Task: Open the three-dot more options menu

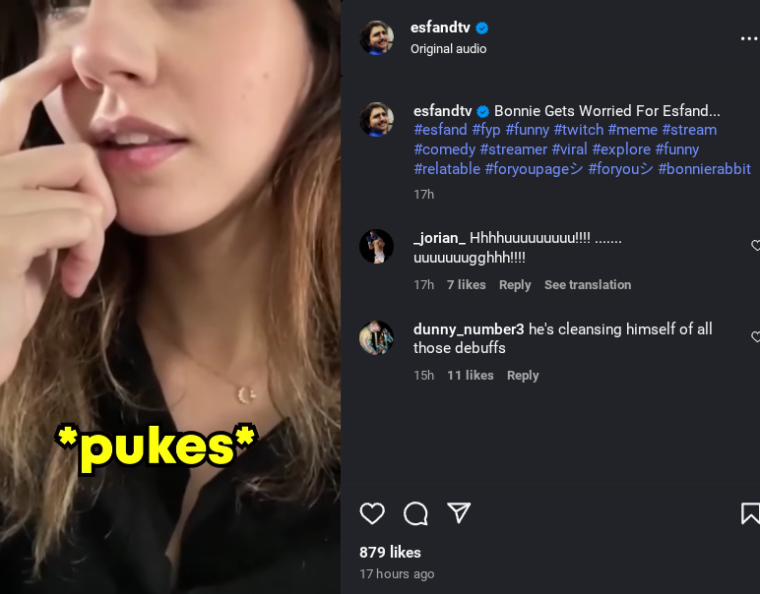Action: (x=749, y=38)
